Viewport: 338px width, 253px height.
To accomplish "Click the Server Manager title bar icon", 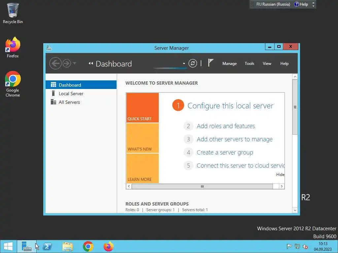I will coord(49,48).
